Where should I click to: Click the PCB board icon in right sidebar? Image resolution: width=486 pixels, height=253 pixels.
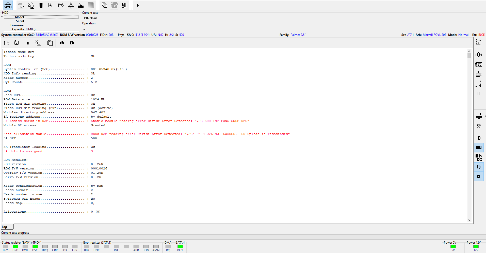(479, 65)
